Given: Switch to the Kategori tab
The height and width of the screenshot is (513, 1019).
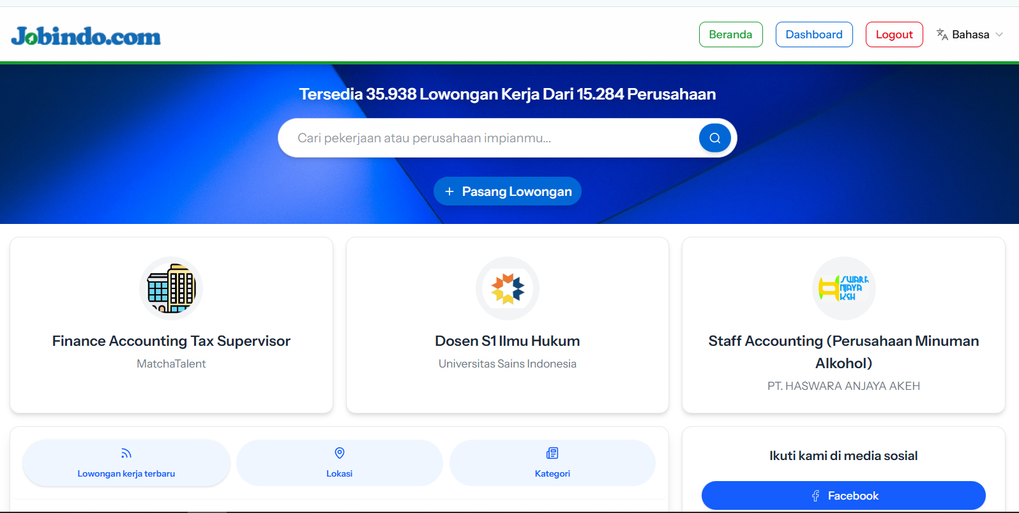Looking at the screenshot, I should (x=552, y=463).
